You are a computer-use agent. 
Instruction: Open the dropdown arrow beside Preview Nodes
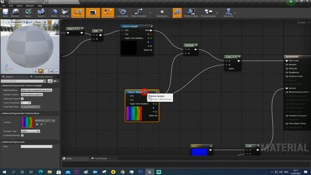217,13
